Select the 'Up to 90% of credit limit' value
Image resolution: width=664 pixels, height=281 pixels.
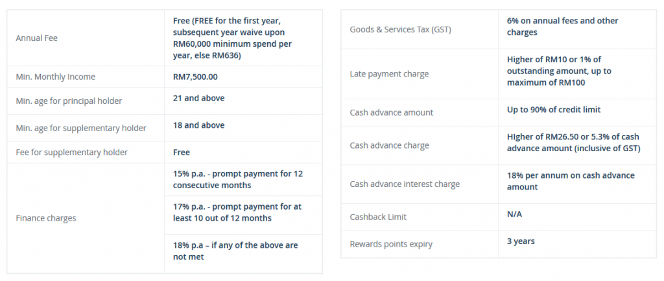coord(554,109)
